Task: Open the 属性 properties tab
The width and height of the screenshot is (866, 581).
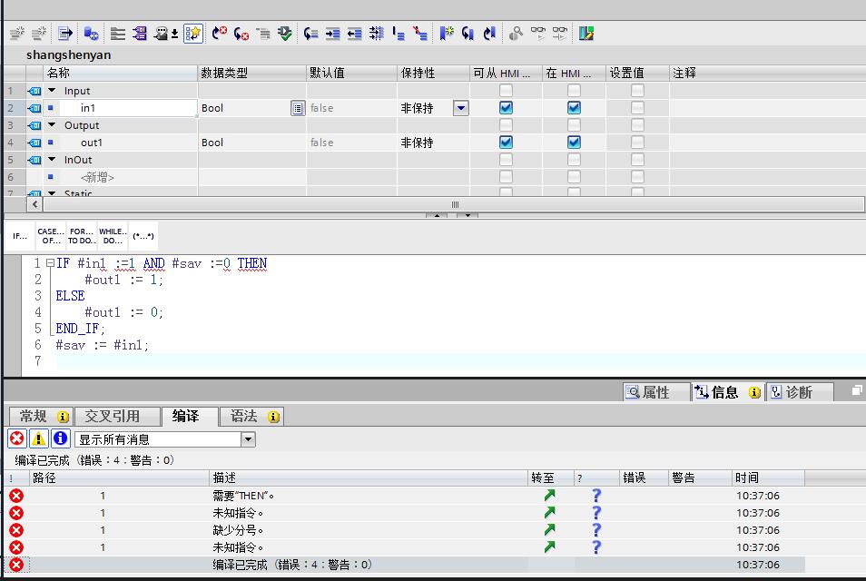Action: [656, 392]
